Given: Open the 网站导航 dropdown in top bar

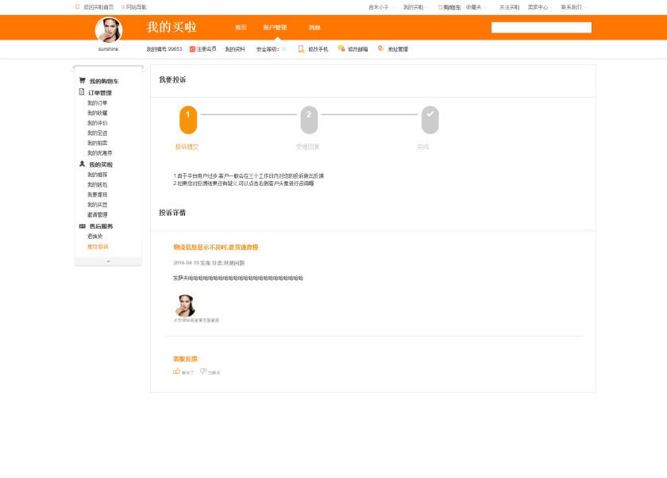Looking at the screenshot, I should click(134, 7).
